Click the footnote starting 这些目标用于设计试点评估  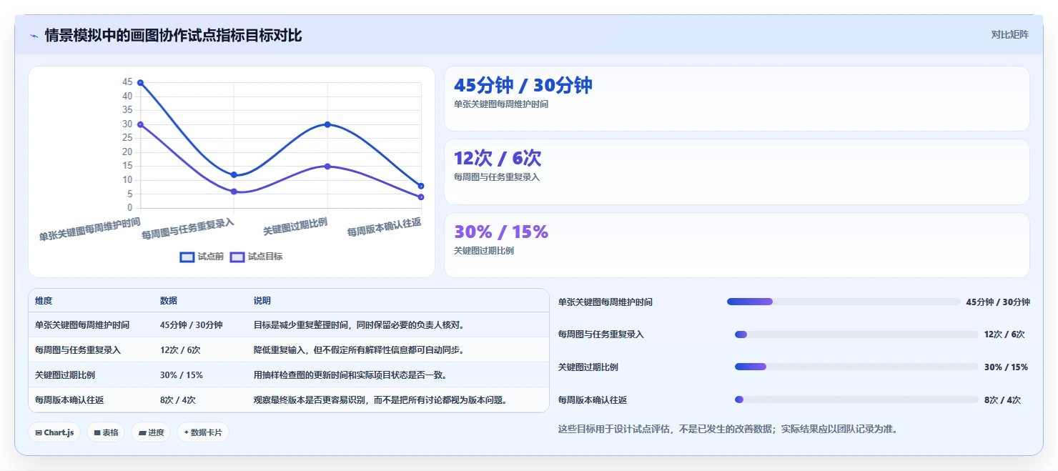[x=728, y=430]
